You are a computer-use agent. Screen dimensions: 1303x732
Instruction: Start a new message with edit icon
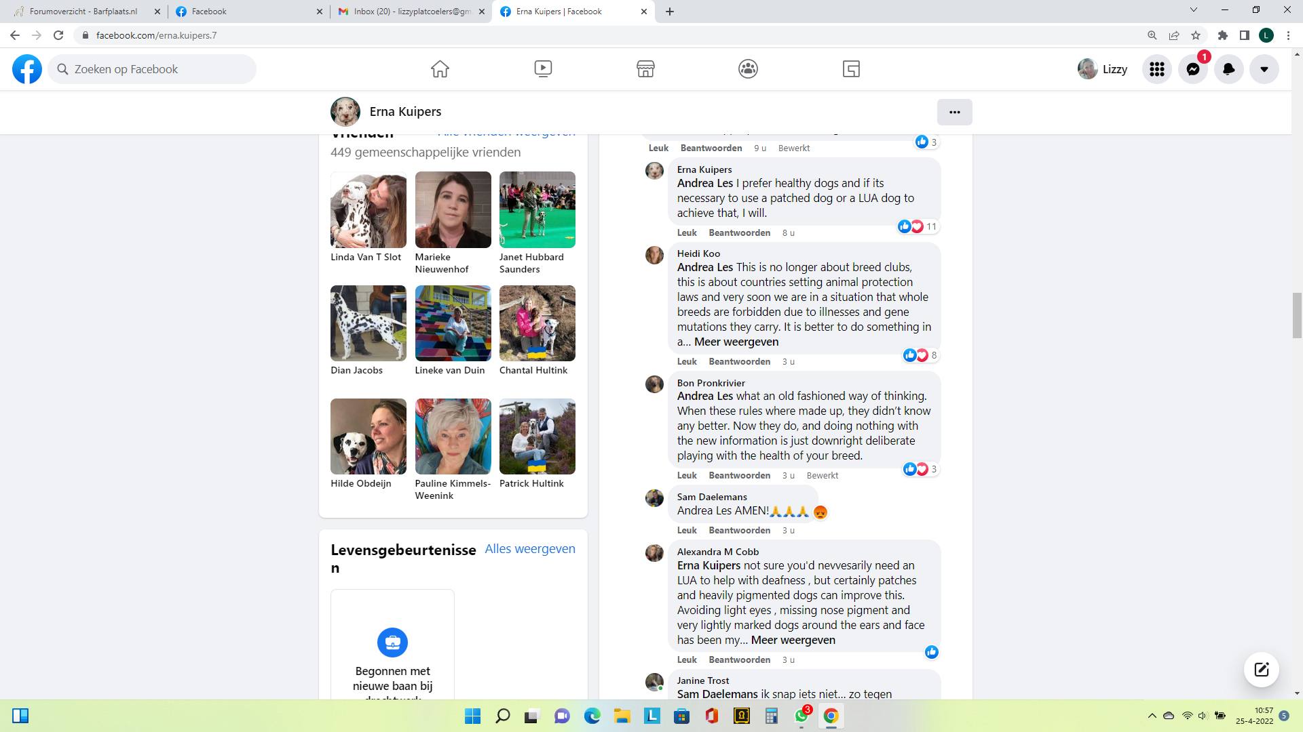coord(1262,670)
